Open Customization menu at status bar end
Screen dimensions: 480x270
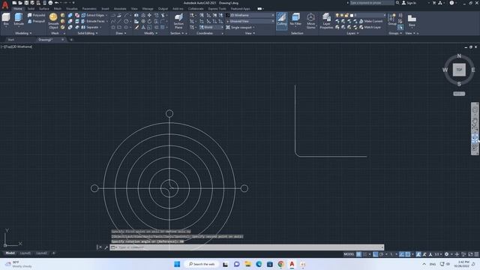[x=476, y=254]
